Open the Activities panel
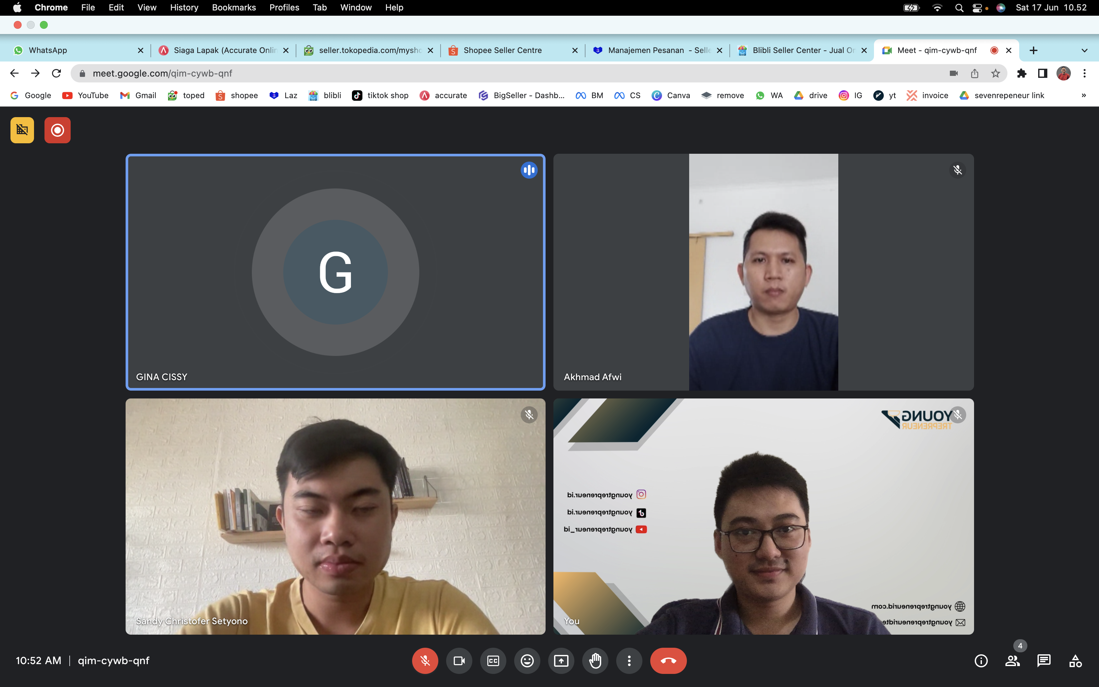Viewport: 1099px width, 687px height. pos(1075,661)
